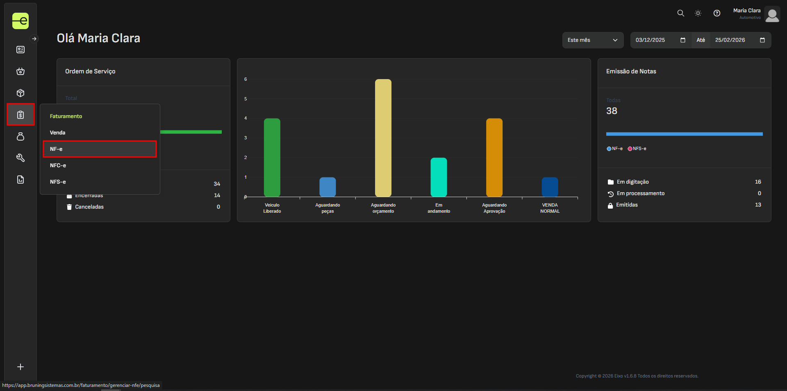Click the start date field 03/12/2025
The image size is (787, 391).
pos(656,40)
